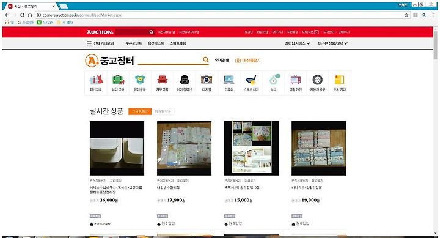The width and height of the screenshot is (440, 238).
Task: Click the 실시간 상품 heading
Action: point(106,111)
